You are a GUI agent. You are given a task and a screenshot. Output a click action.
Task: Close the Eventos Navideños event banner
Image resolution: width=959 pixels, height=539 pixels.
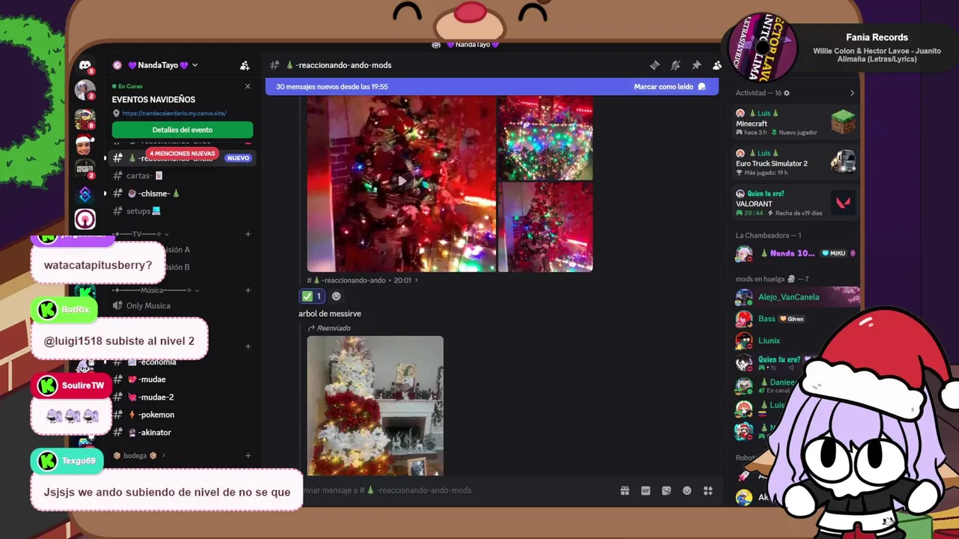click(x=247, y=86)
